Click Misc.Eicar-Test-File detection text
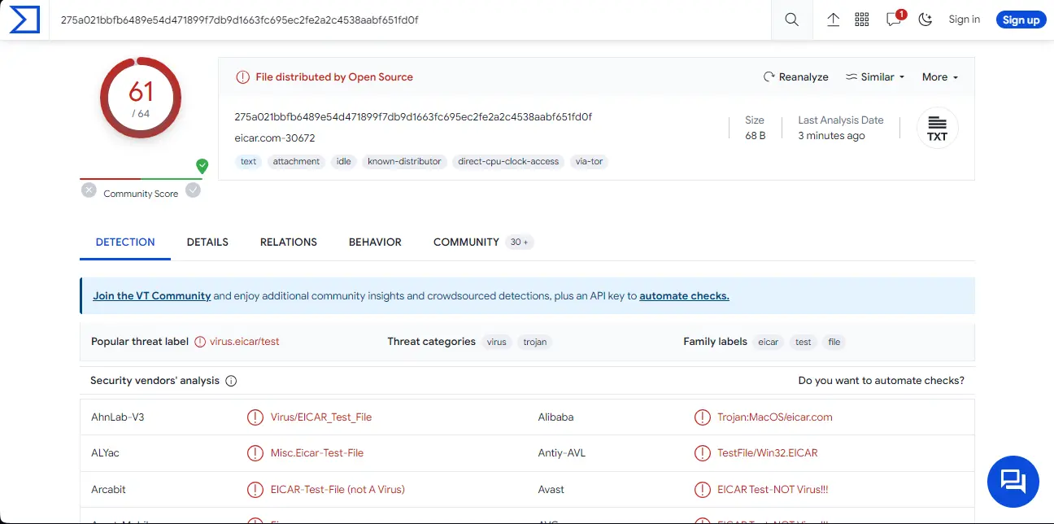This screenshot has width=1054, height=524. 317,453
